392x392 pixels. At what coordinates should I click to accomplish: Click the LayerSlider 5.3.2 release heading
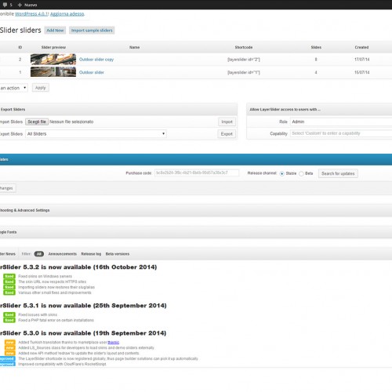coord(78,267)
